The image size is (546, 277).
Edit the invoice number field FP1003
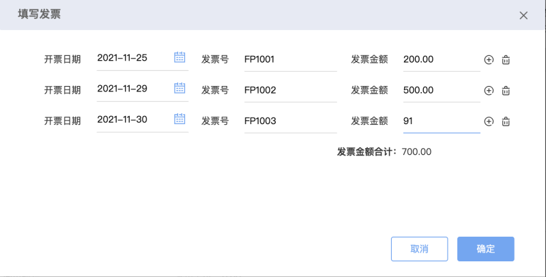point(291,121)
